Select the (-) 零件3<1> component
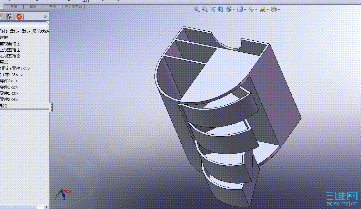The width and height of the screenshot is (361, 209). (x=11, y=75)
